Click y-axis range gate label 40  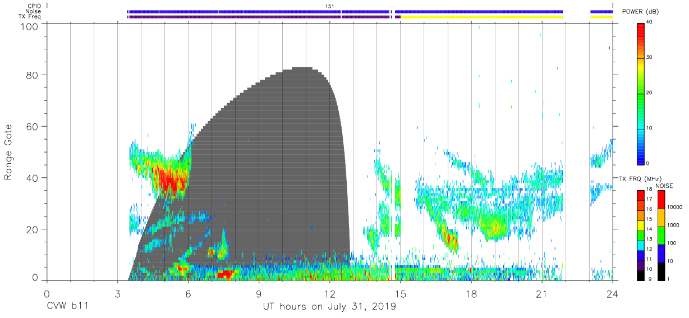point(32,178)
